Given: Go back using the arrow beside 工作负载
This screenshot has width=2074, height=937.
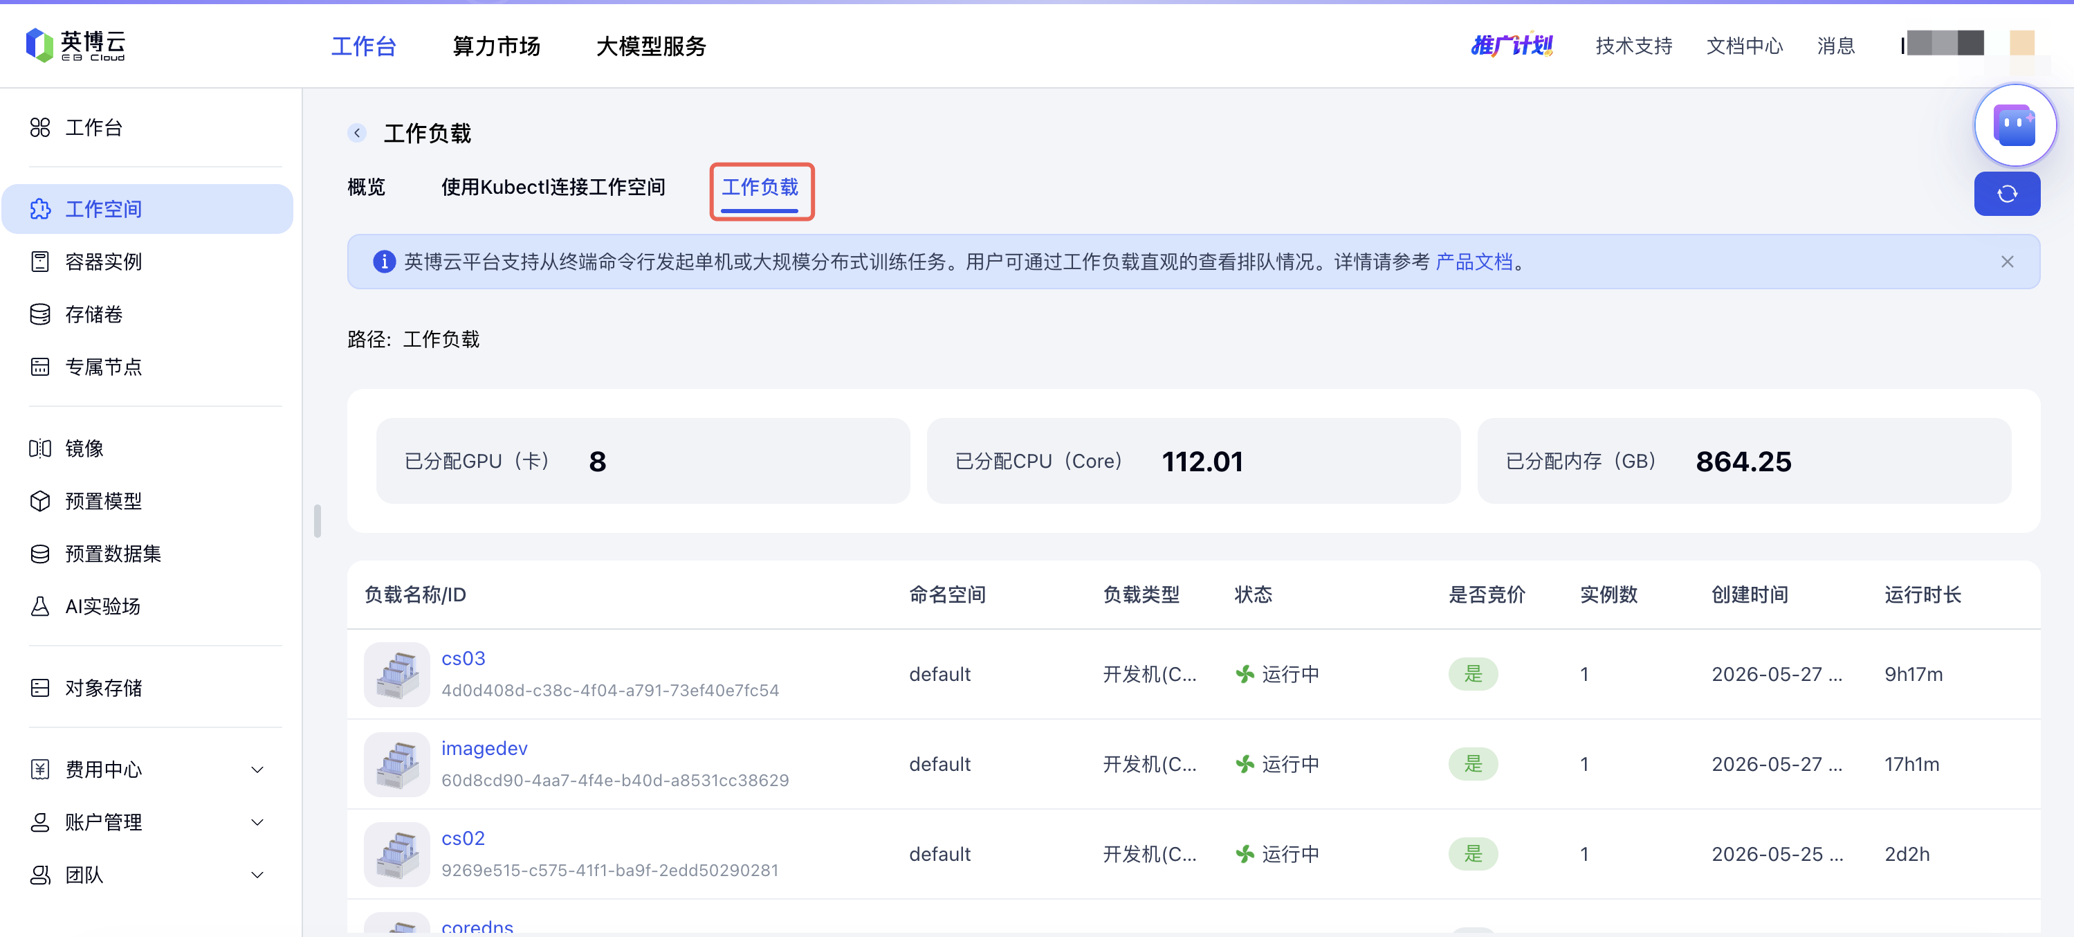Looking at the screenshot, I should (x=357, y=133).
